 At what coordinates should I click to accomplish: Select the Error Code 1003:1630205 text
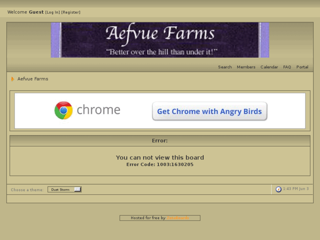pyautogui.click(x=160, y=164)
